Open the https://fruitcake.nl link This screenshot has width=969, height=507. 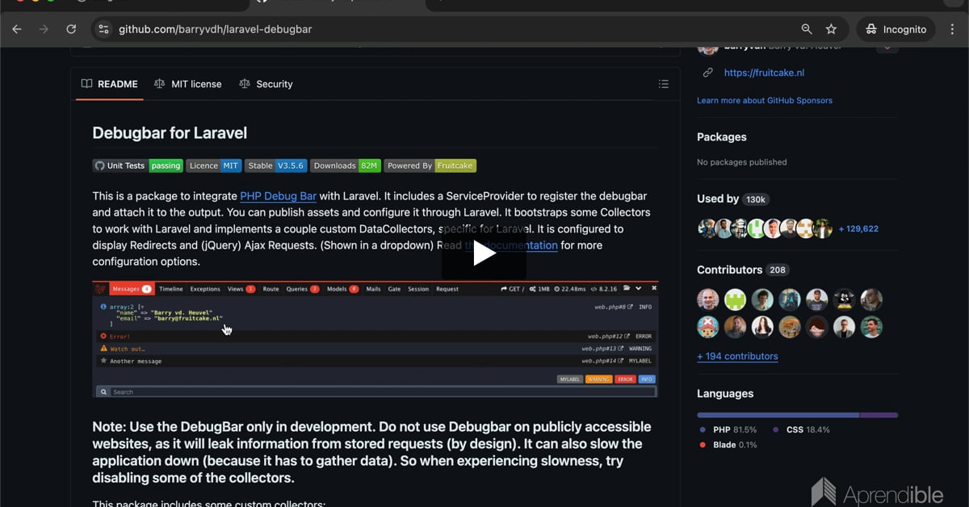coord(764,73)
